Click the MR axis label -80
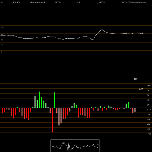Image resolution: width=152 pixels, height=152 pixels. click(x=148, y=129)
